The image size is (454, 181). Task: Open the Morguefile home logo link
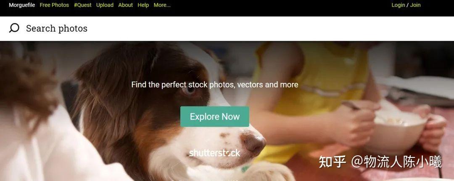pos(22,5)
